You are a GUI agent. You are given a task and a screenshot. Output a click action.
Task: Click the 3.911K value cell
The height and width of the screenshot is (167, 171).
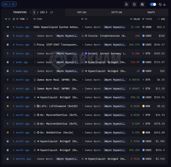[135, 159]
